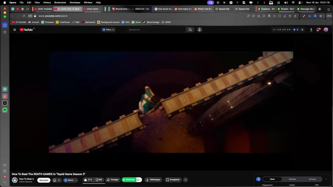Open sidebar history clock icon
Image resolution: width=333 pixels, height=187 pixels.
coord(5,171)
